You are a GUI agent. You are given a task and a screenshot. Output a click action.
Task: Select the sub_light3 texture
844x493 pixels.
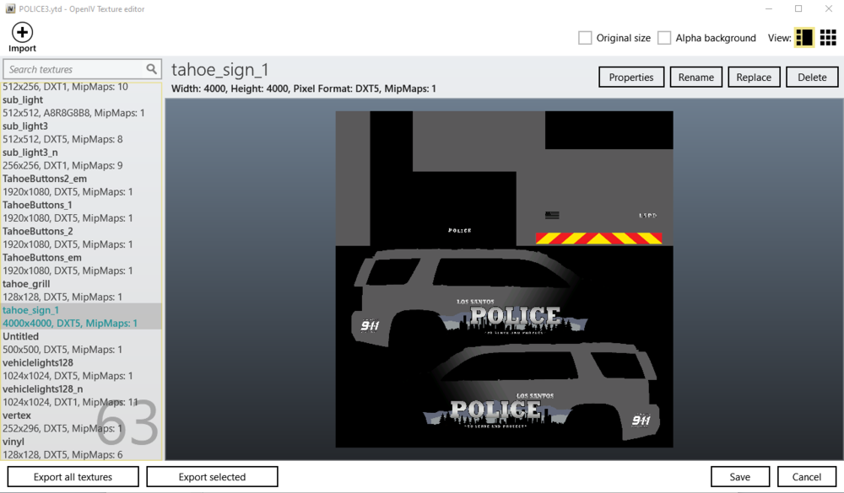pyautogui.click(x=81, y=133)
